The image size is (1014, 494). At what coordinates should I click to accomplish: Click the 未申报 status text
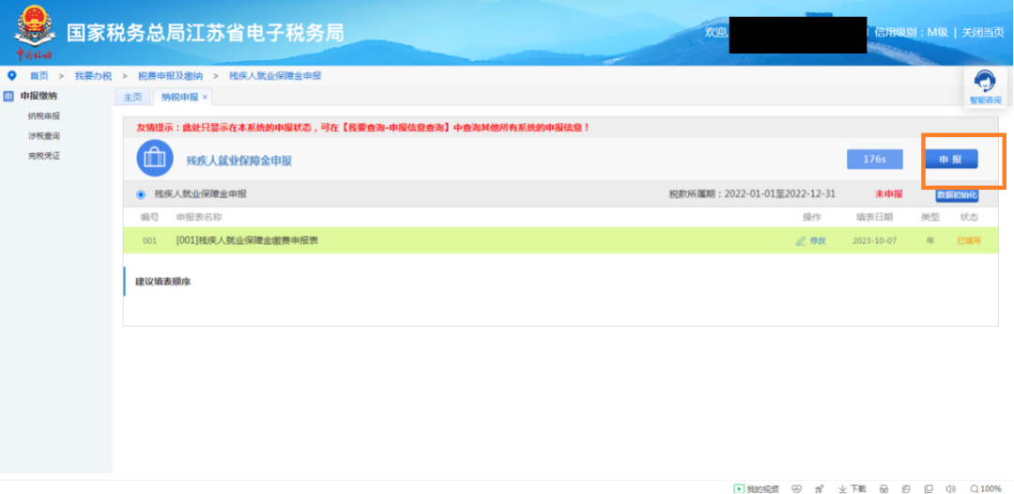(888, 194)
